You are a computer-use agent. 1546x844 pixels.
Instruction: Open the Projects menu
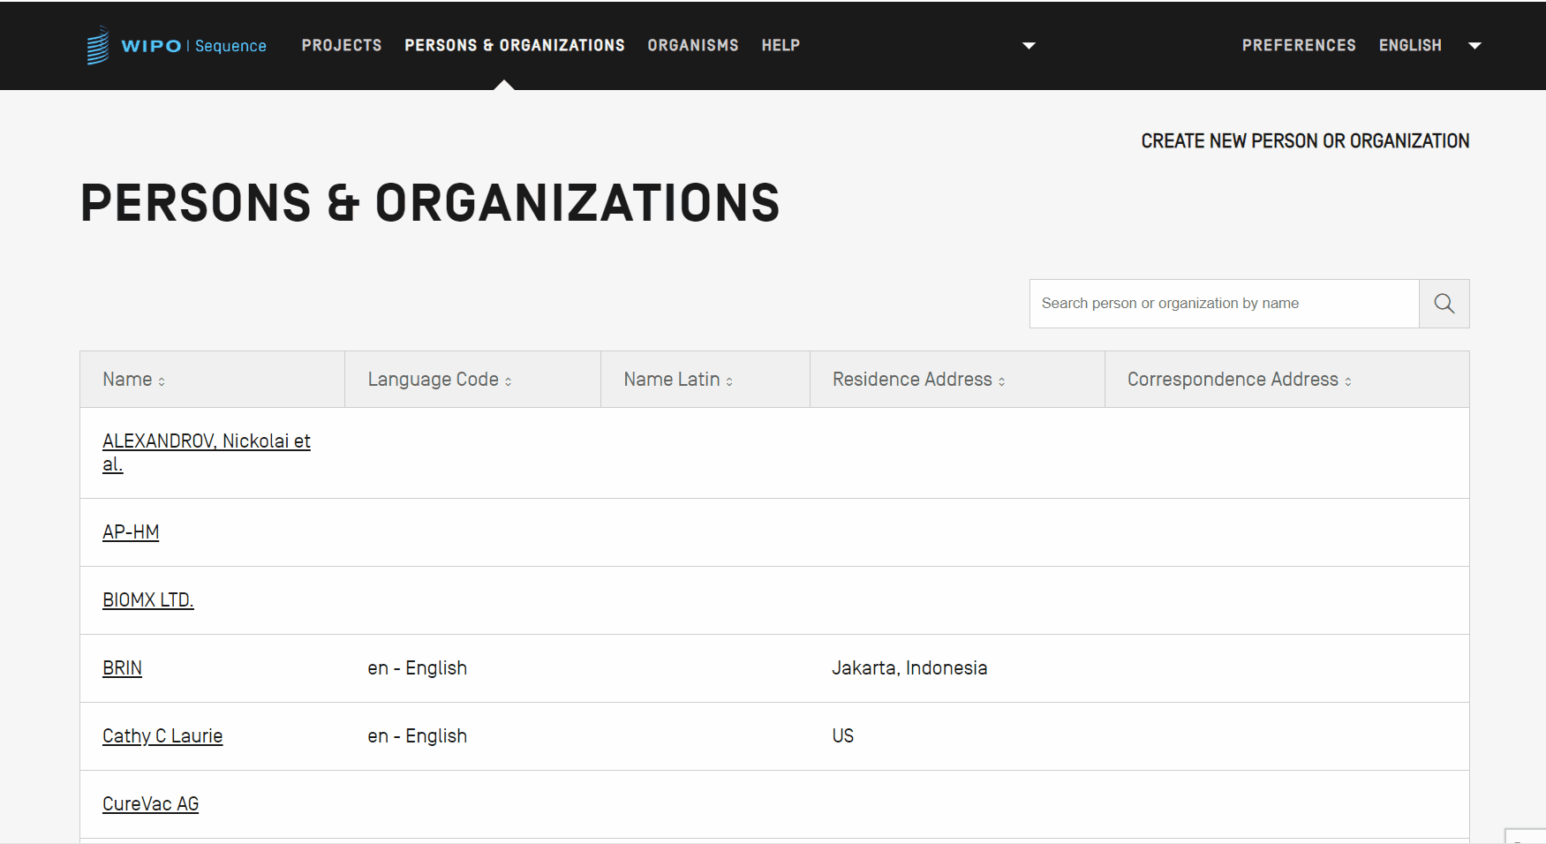[342, 45]
